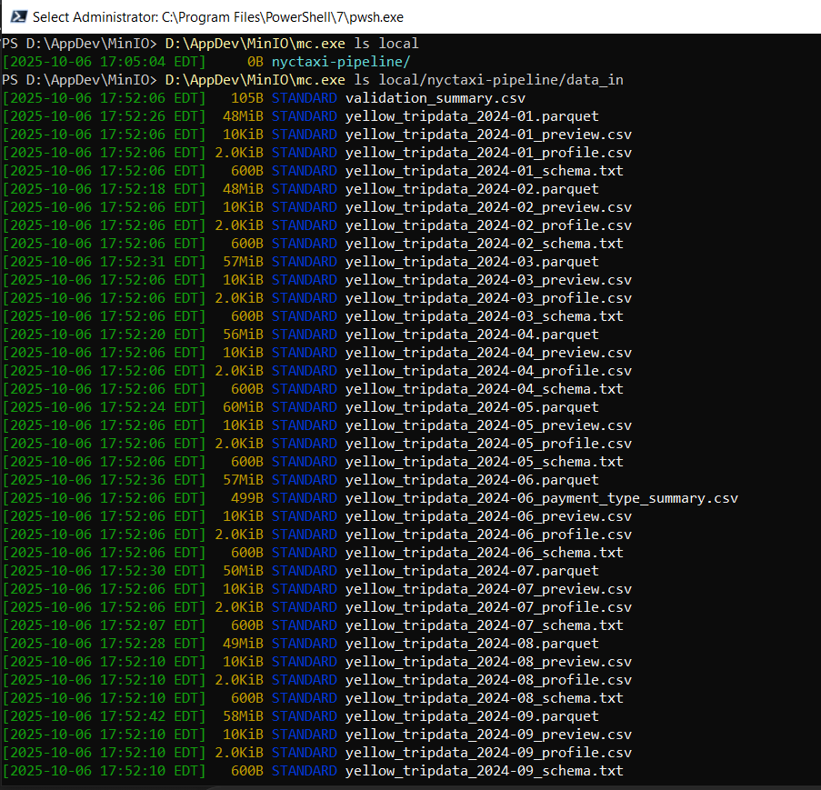This screenshot has width=821, height=790.
Task: Click yellow_tripdata_2024-07_profile.csv entry
Action: click(x=488, y=608)
